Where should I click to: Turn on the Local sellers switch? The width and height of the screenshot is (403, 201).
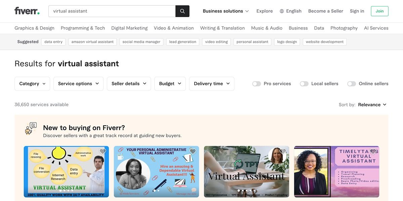pos(304,83)
